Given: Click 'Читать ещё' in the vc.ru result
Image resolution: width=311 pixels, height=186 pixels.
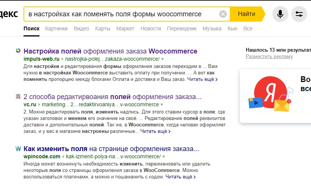Looking at the screenshot, I should tap(155, 131).
